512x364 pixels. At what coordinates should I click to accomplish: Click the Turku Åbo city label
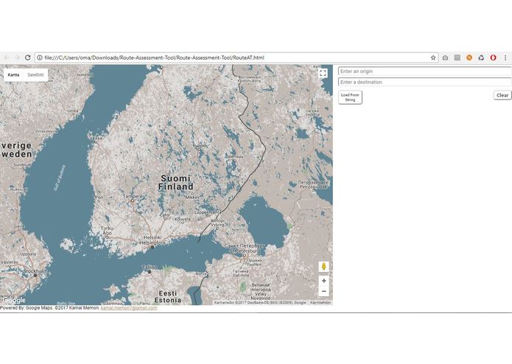click(x=107, y=231)
